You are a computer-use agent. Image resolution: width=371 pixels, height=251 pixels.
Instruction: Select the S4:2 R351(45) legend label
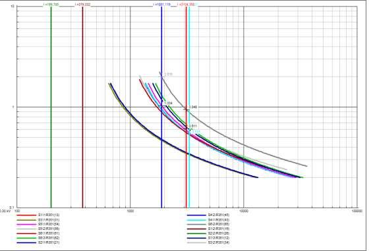219,215
